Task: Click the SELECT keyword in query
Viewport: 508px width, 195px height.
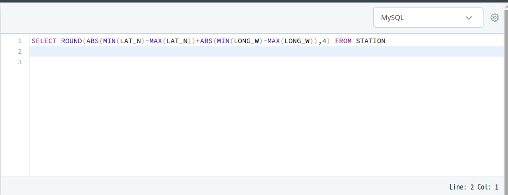Action: pyautogui.click(x=44, y=41)
